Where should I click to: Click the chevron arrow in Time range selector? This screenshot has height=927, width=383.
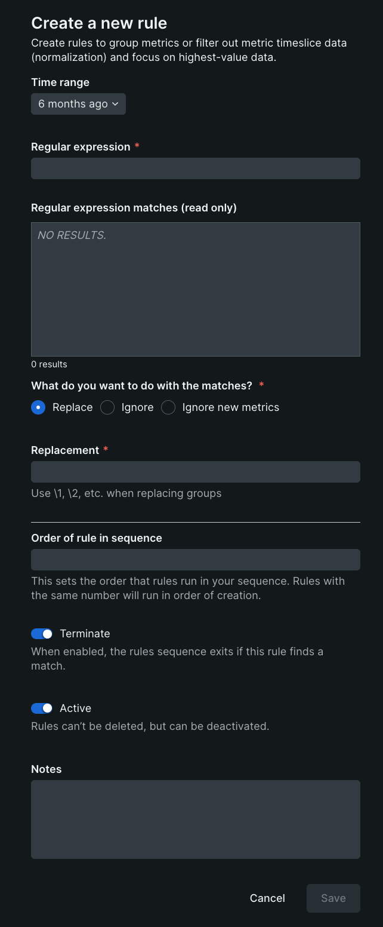[115, 104]
